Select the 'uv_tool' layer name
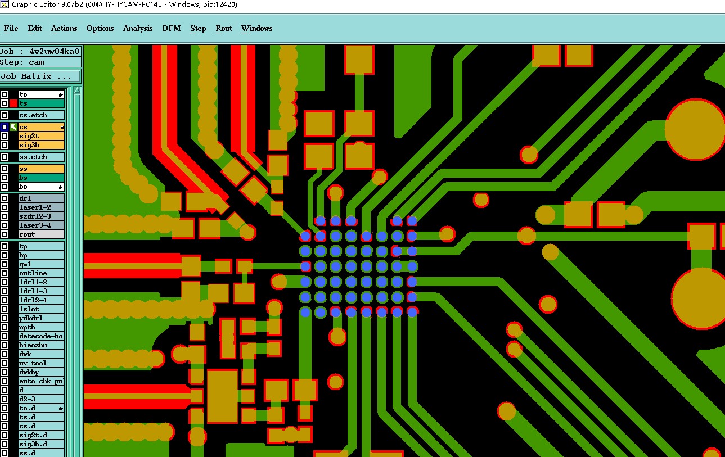Viewport: 725px width, 457px height. tap(42, 363)
